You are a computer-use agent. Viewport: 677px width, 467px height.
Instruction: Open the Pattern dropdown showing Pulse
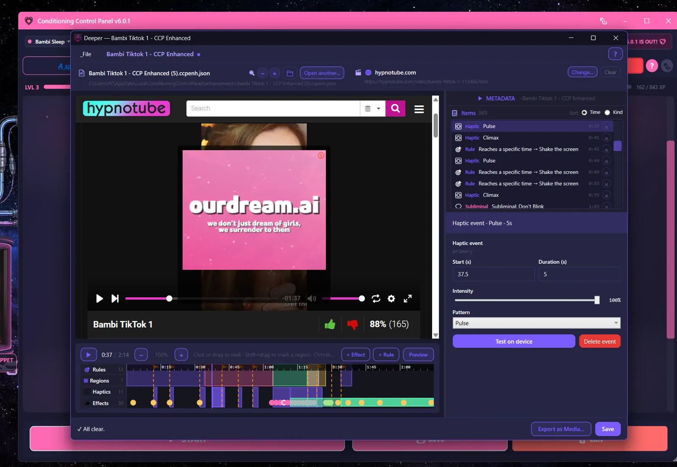pyautogui.click(x=537, y=323)
